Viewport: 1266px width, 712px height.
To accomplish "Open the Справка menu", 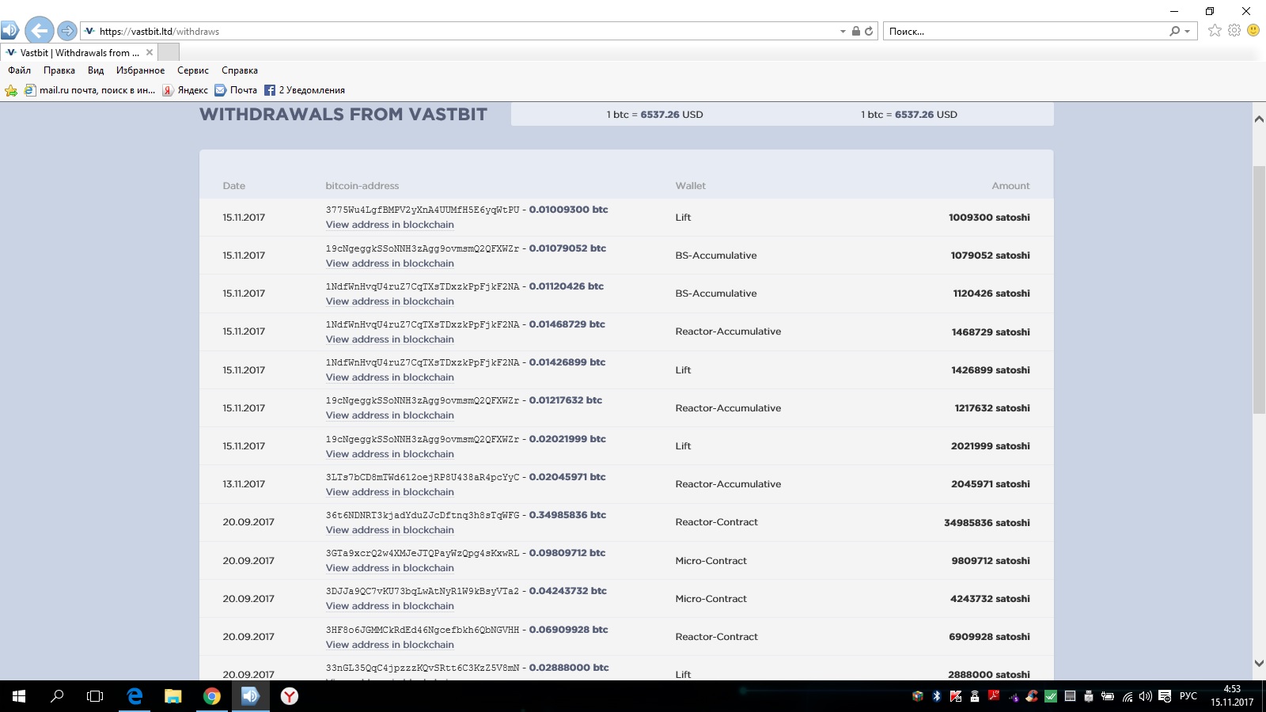I will 240,70.
